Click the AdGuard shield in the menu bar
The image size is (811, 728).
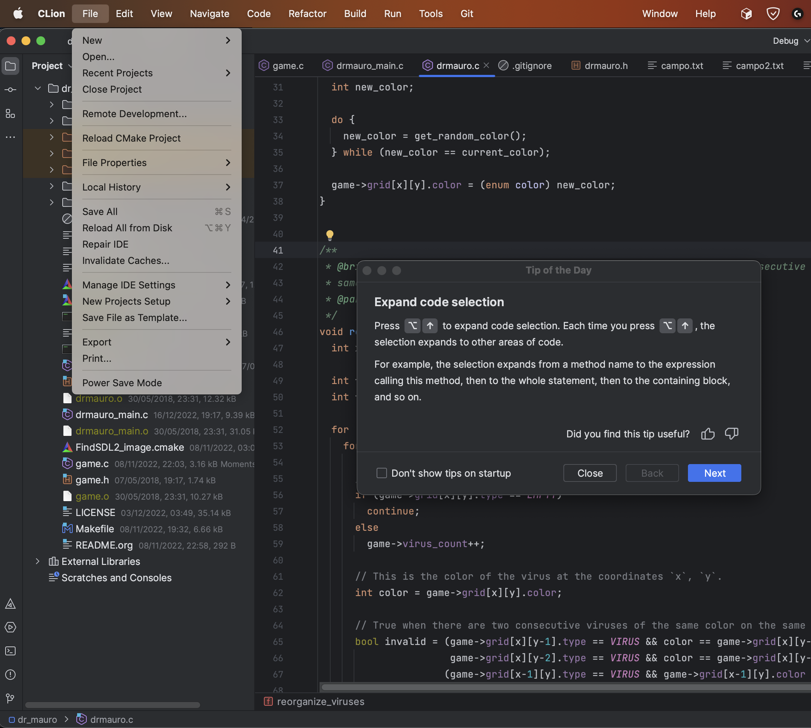(772, 13)
